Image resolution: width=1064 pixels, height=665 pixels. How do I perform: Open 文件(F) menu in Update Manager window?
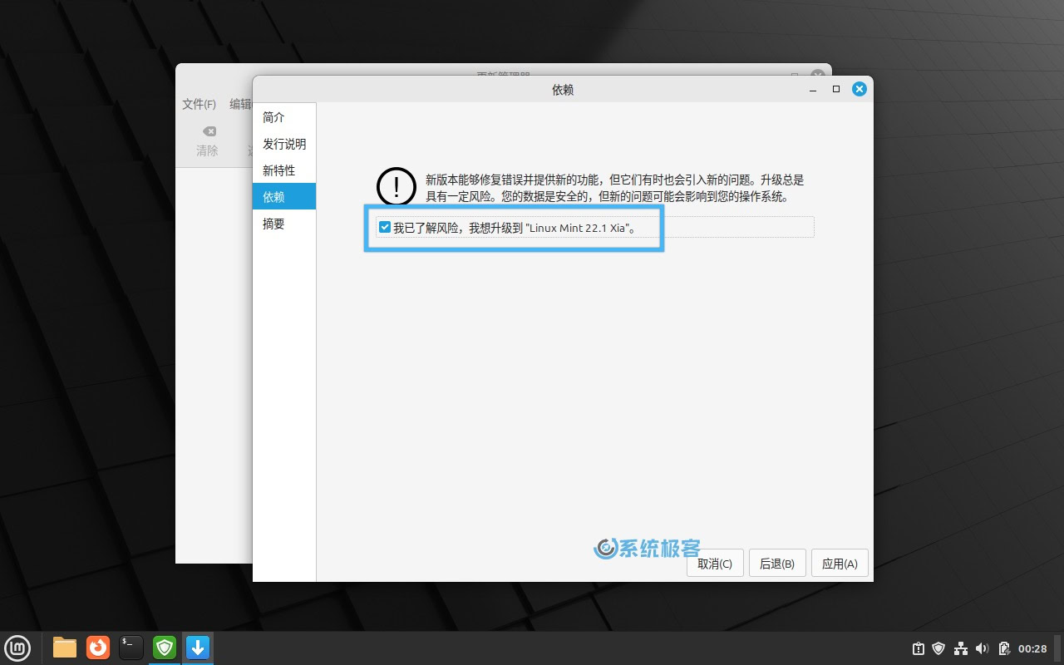(199, 104)
